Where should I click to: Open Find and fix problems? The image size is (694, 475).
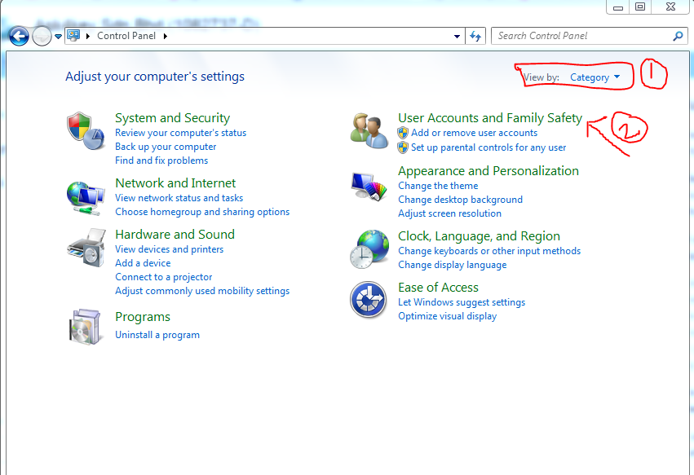tap(161, 161)
